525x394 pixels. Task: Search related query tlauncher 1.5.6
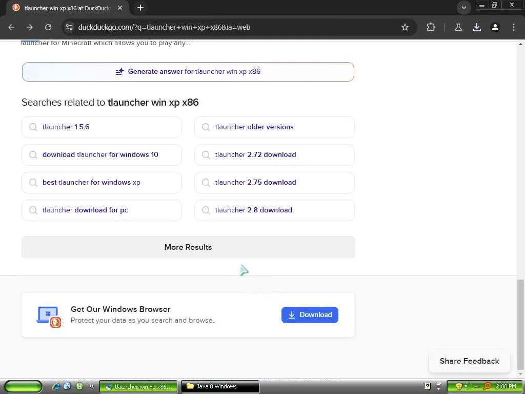(102, 127)
